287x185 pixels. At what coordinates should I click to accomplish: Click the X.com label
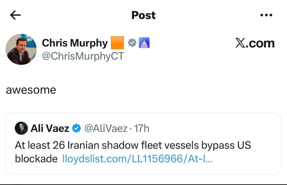coord(255,43)
